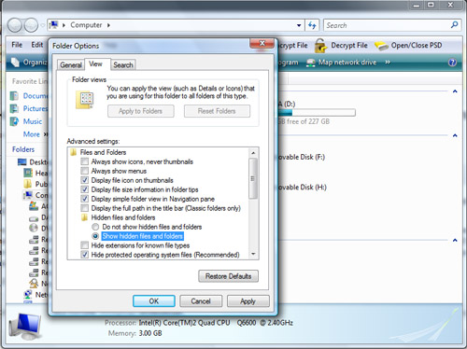Screen dimensions: 467x349
Task: Click the Pictures icon in Favorite Links
Action: click(x=14, y=108)
